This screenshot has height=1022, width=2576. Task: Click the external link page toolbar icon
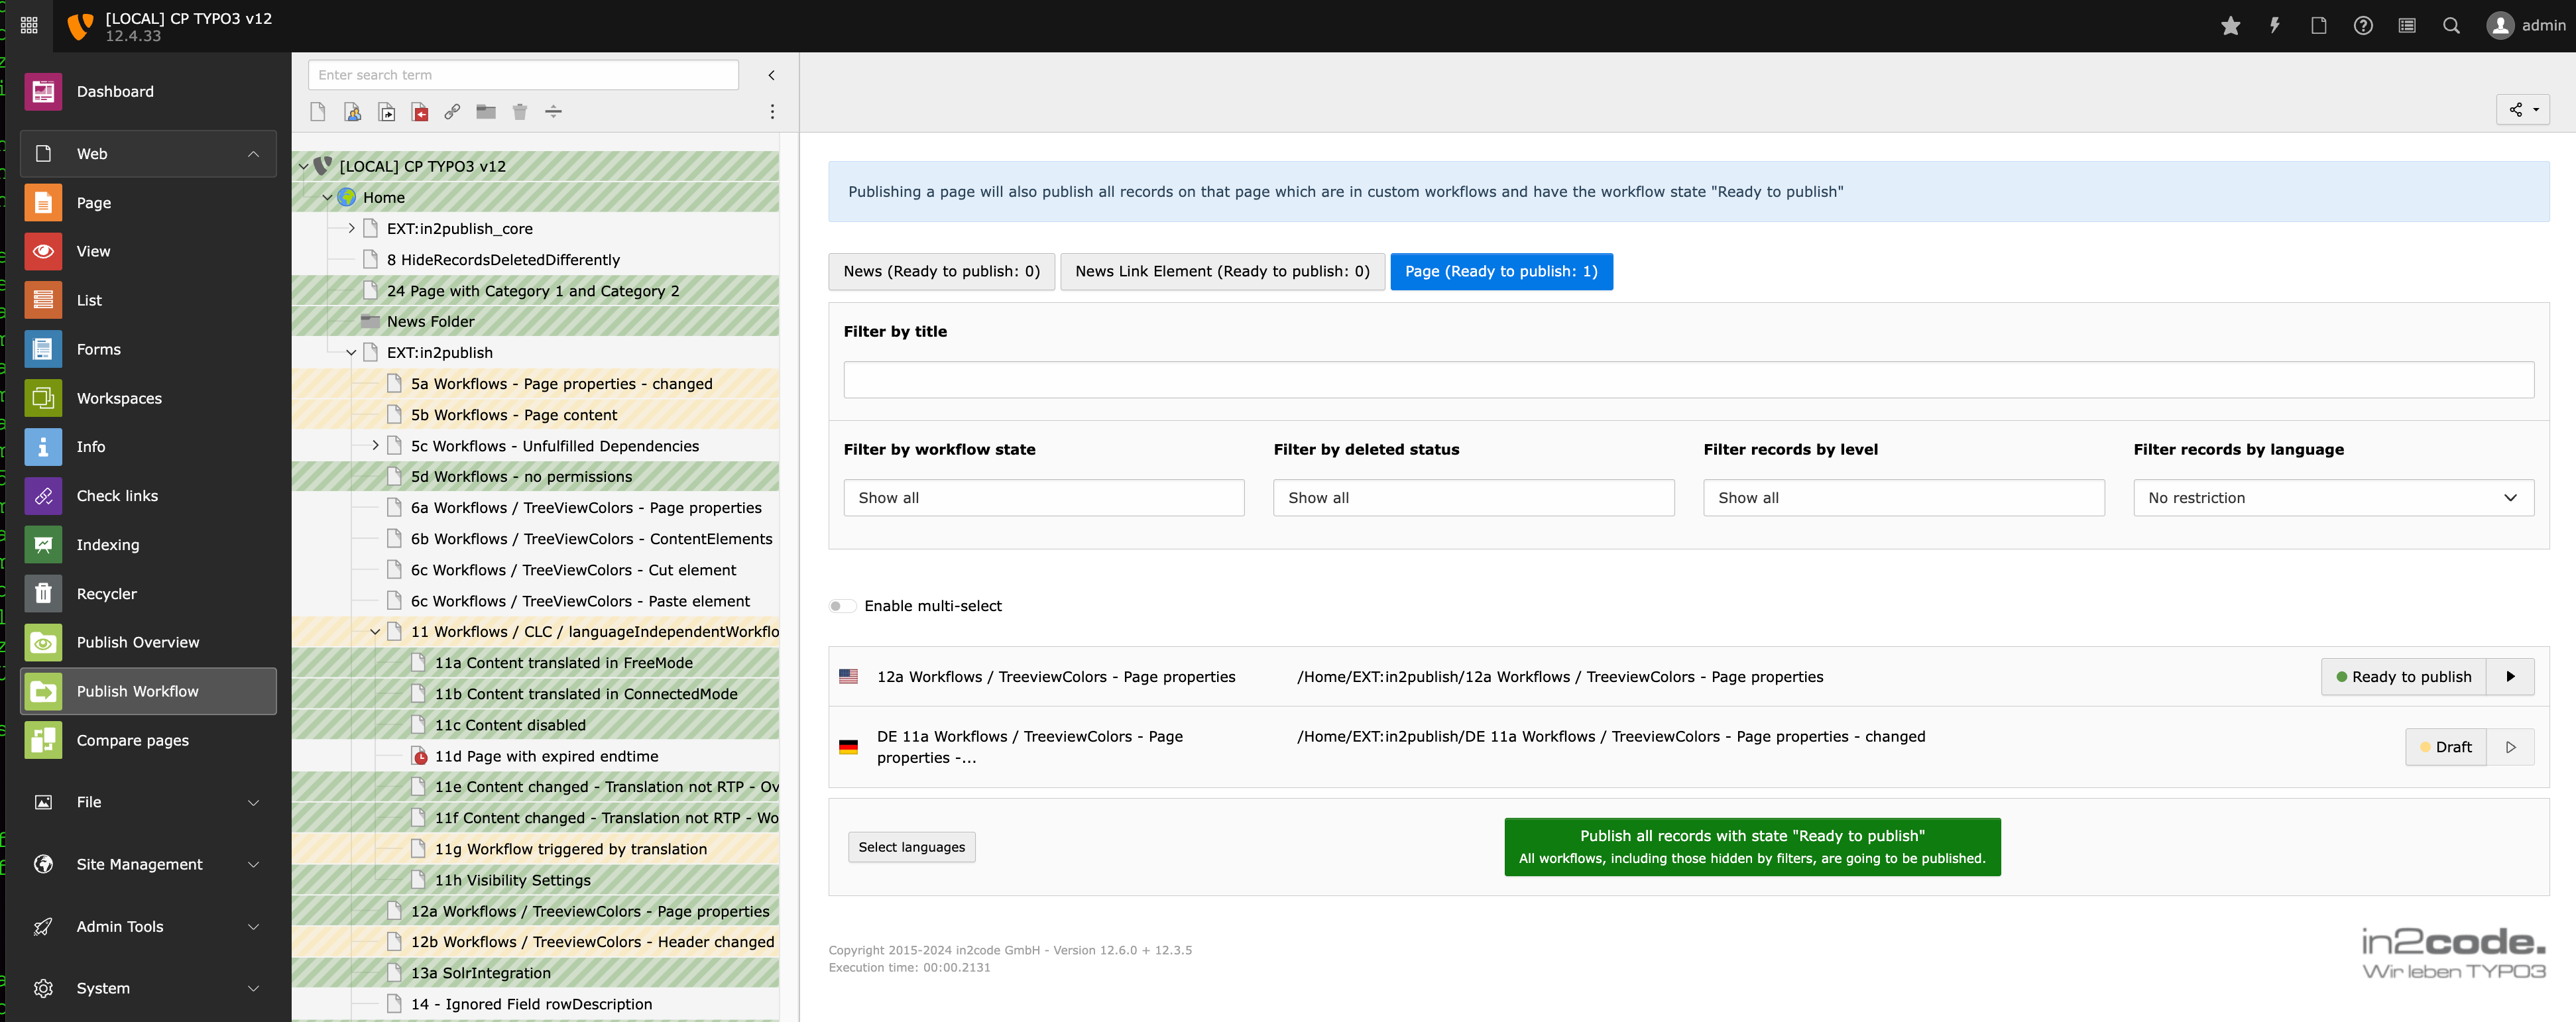coord(452,112)
